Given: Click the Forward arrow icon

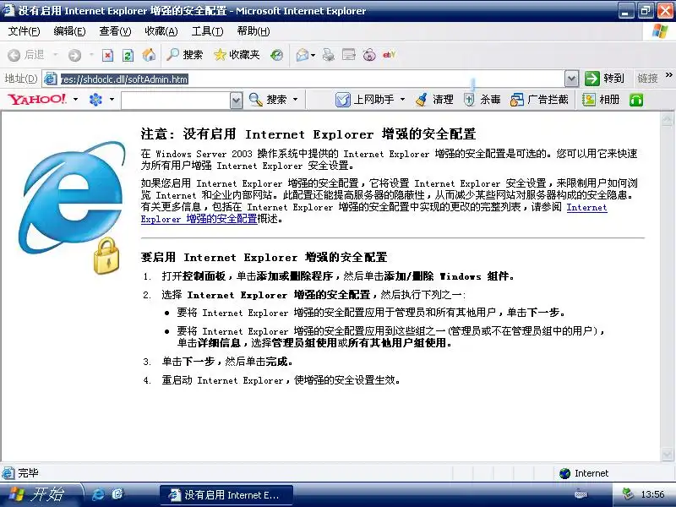Looking at the screenshot, I should [74, 55].
